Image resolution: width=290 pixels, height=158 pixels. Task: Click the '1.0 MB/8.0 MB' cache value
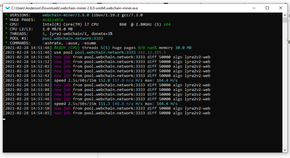pos(57,29)
